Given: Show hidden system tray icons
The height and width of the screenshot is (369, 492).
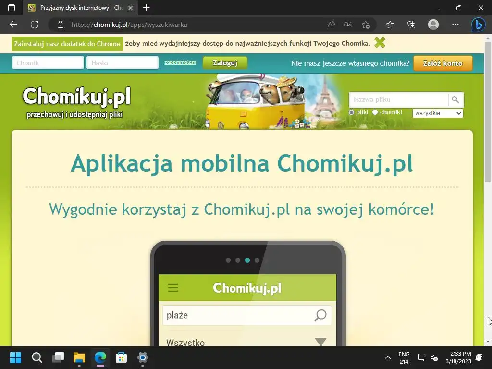Looking at the screenshot, I should (x=388, y=357).
